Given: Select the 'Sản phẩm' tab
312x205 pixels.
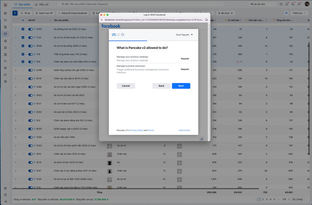Looking at the screenshot, I should (x=22, y=4).
